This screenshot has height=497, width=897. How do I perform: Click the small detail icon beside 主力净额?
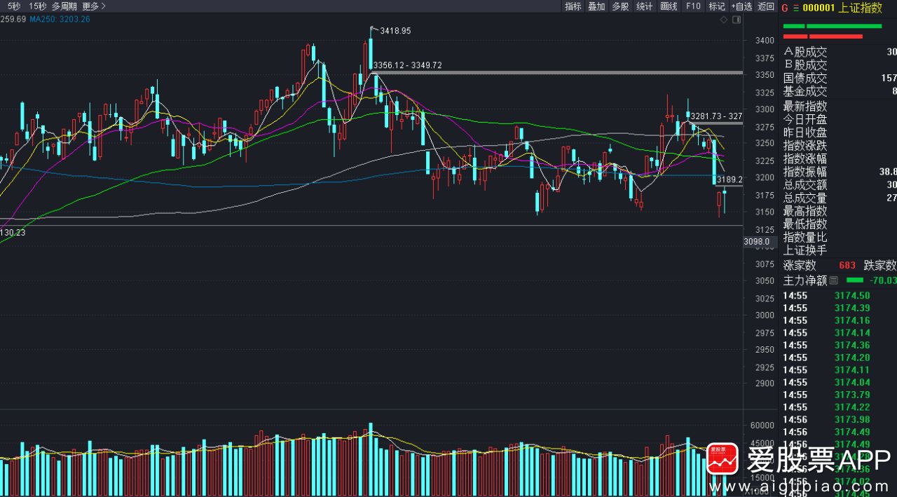(833, 280)
